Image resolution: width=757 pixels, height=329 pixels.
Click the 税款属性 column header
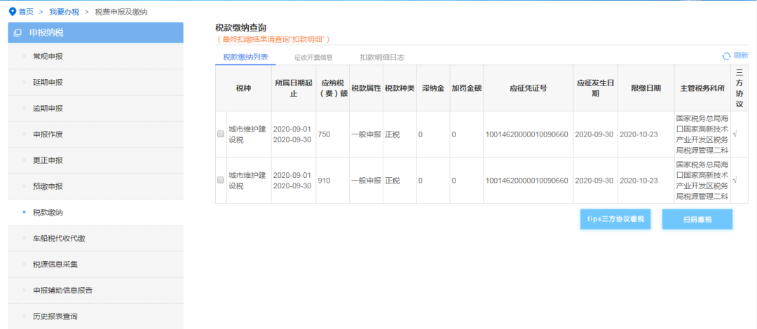tap(366, 88)
